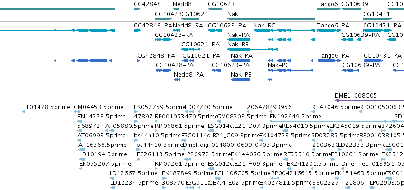Select the CG10428-PA protein

[x=164, y=70]
